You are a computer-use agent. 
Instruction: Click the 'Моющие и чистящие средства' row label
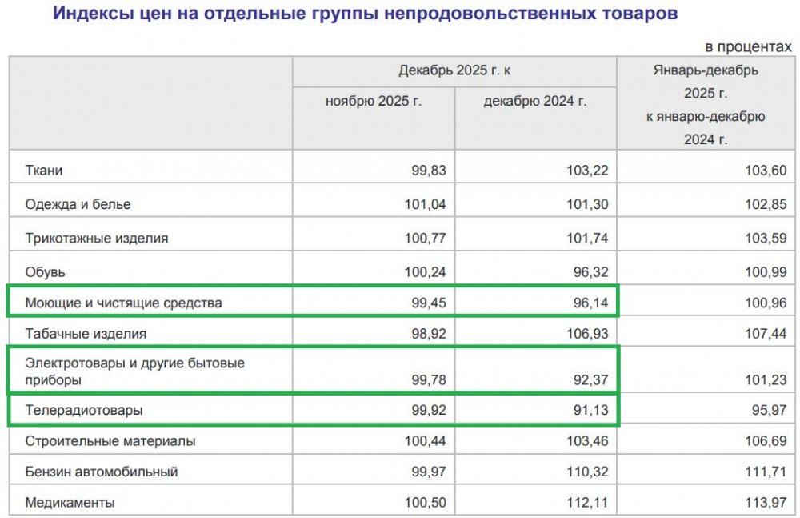pyautogui.click(x=123, y=303)
